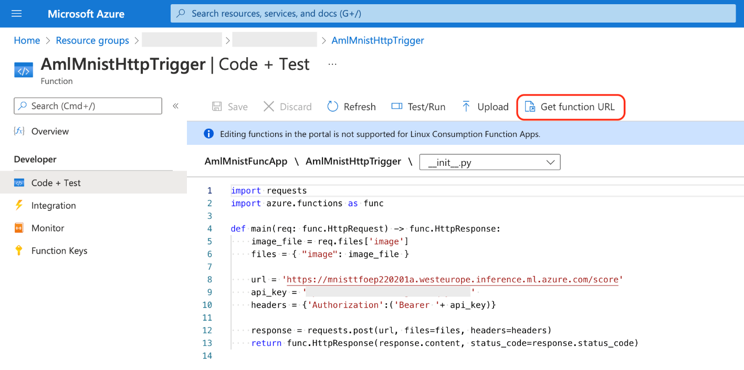Click the Function Keys key icon
This screenshot has width=744, height=370.
pyautogui.click(x=19, y=250)
